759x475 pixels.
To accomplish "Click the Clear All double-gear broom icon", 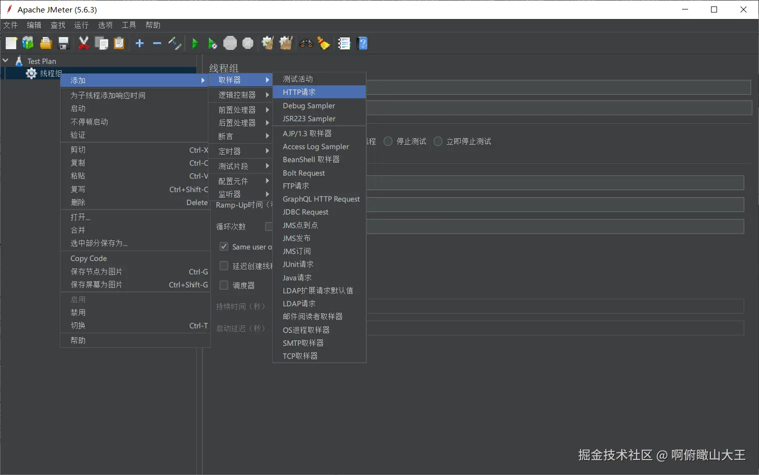I will tap(286, 43).
